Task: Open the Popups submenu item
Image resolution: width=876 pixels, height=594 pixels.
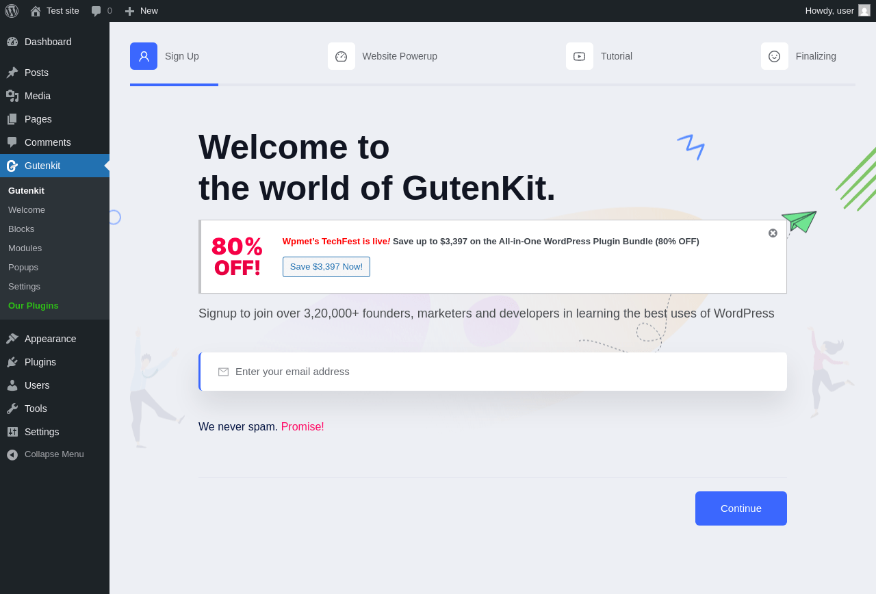Action: pos(23,268)
